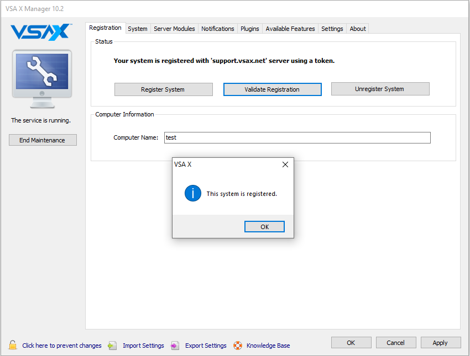Click the registered with 'support.vsax.net' status text

tap(224, 61)
